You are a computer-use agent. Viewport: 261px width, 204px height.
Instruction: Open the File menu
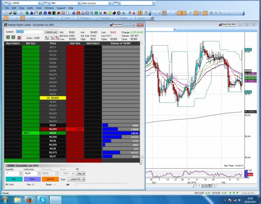7,8
